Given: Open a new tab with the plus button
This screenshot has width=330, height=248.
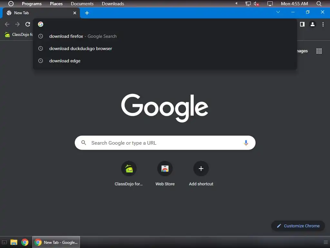Looking at the screenshot, I should point(87,13).
